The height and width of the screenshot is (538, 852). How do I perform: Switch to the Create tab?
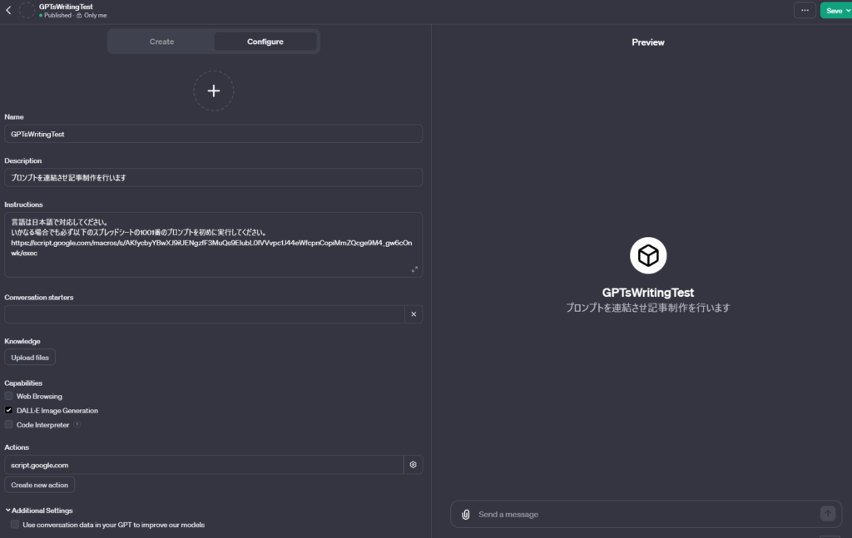(161, 42)
